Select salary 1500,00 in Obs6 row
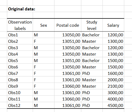 [x=113, y=67]
